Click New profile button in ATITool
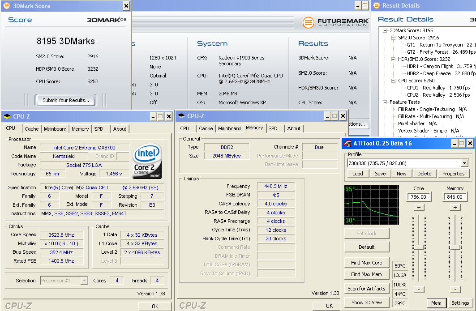Image resolution: width=476 pixels, height=311 pixels. click(401, 174)
